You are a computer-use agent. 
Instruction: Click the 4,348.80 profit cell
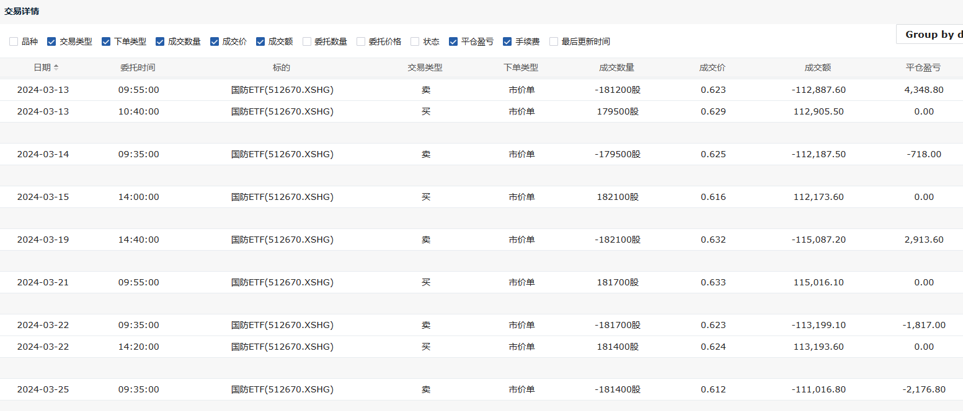click(924, 90)
